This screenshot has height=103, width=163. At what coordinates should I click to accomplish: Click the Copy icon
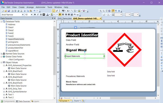point(28,11)
